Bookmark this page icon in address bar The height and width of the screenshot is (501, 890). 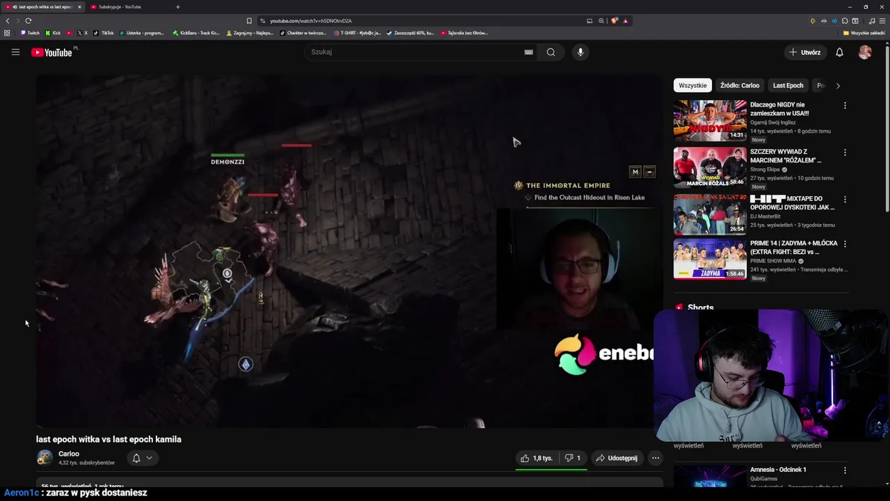click(249, 21)
